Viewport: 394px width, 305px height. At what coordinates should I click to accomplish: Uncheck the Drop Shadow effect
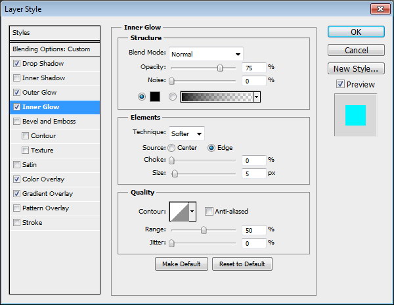click(16, 64)
